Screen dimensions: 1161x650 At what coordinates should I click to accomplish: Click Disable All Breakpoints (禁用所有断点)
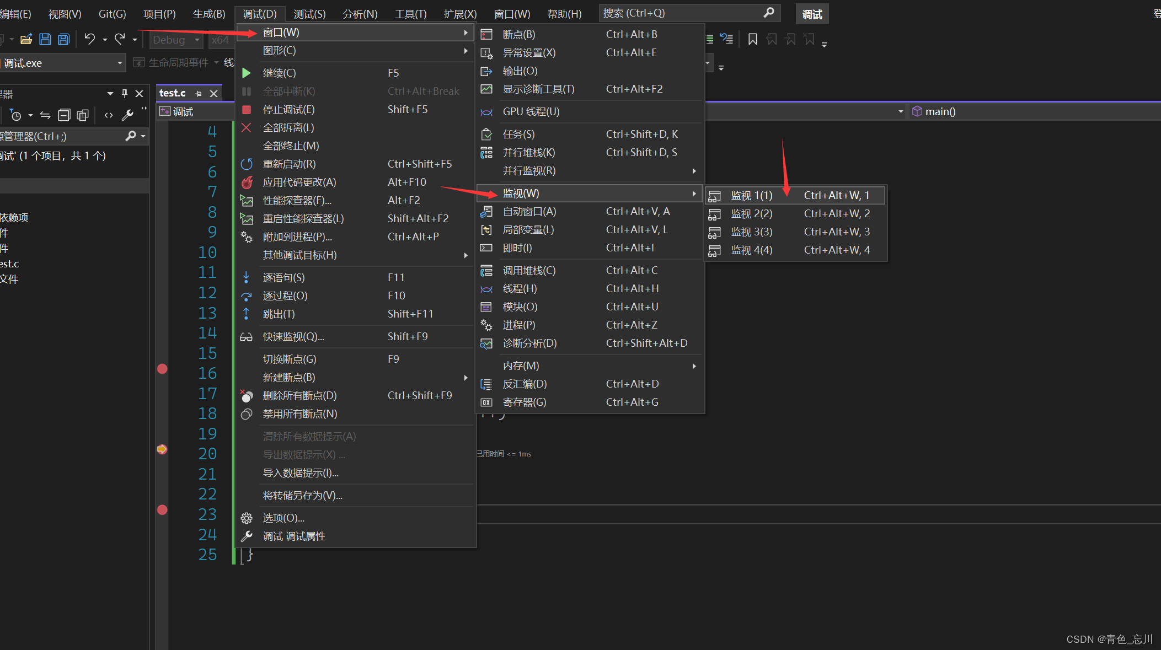click(299, 414)
